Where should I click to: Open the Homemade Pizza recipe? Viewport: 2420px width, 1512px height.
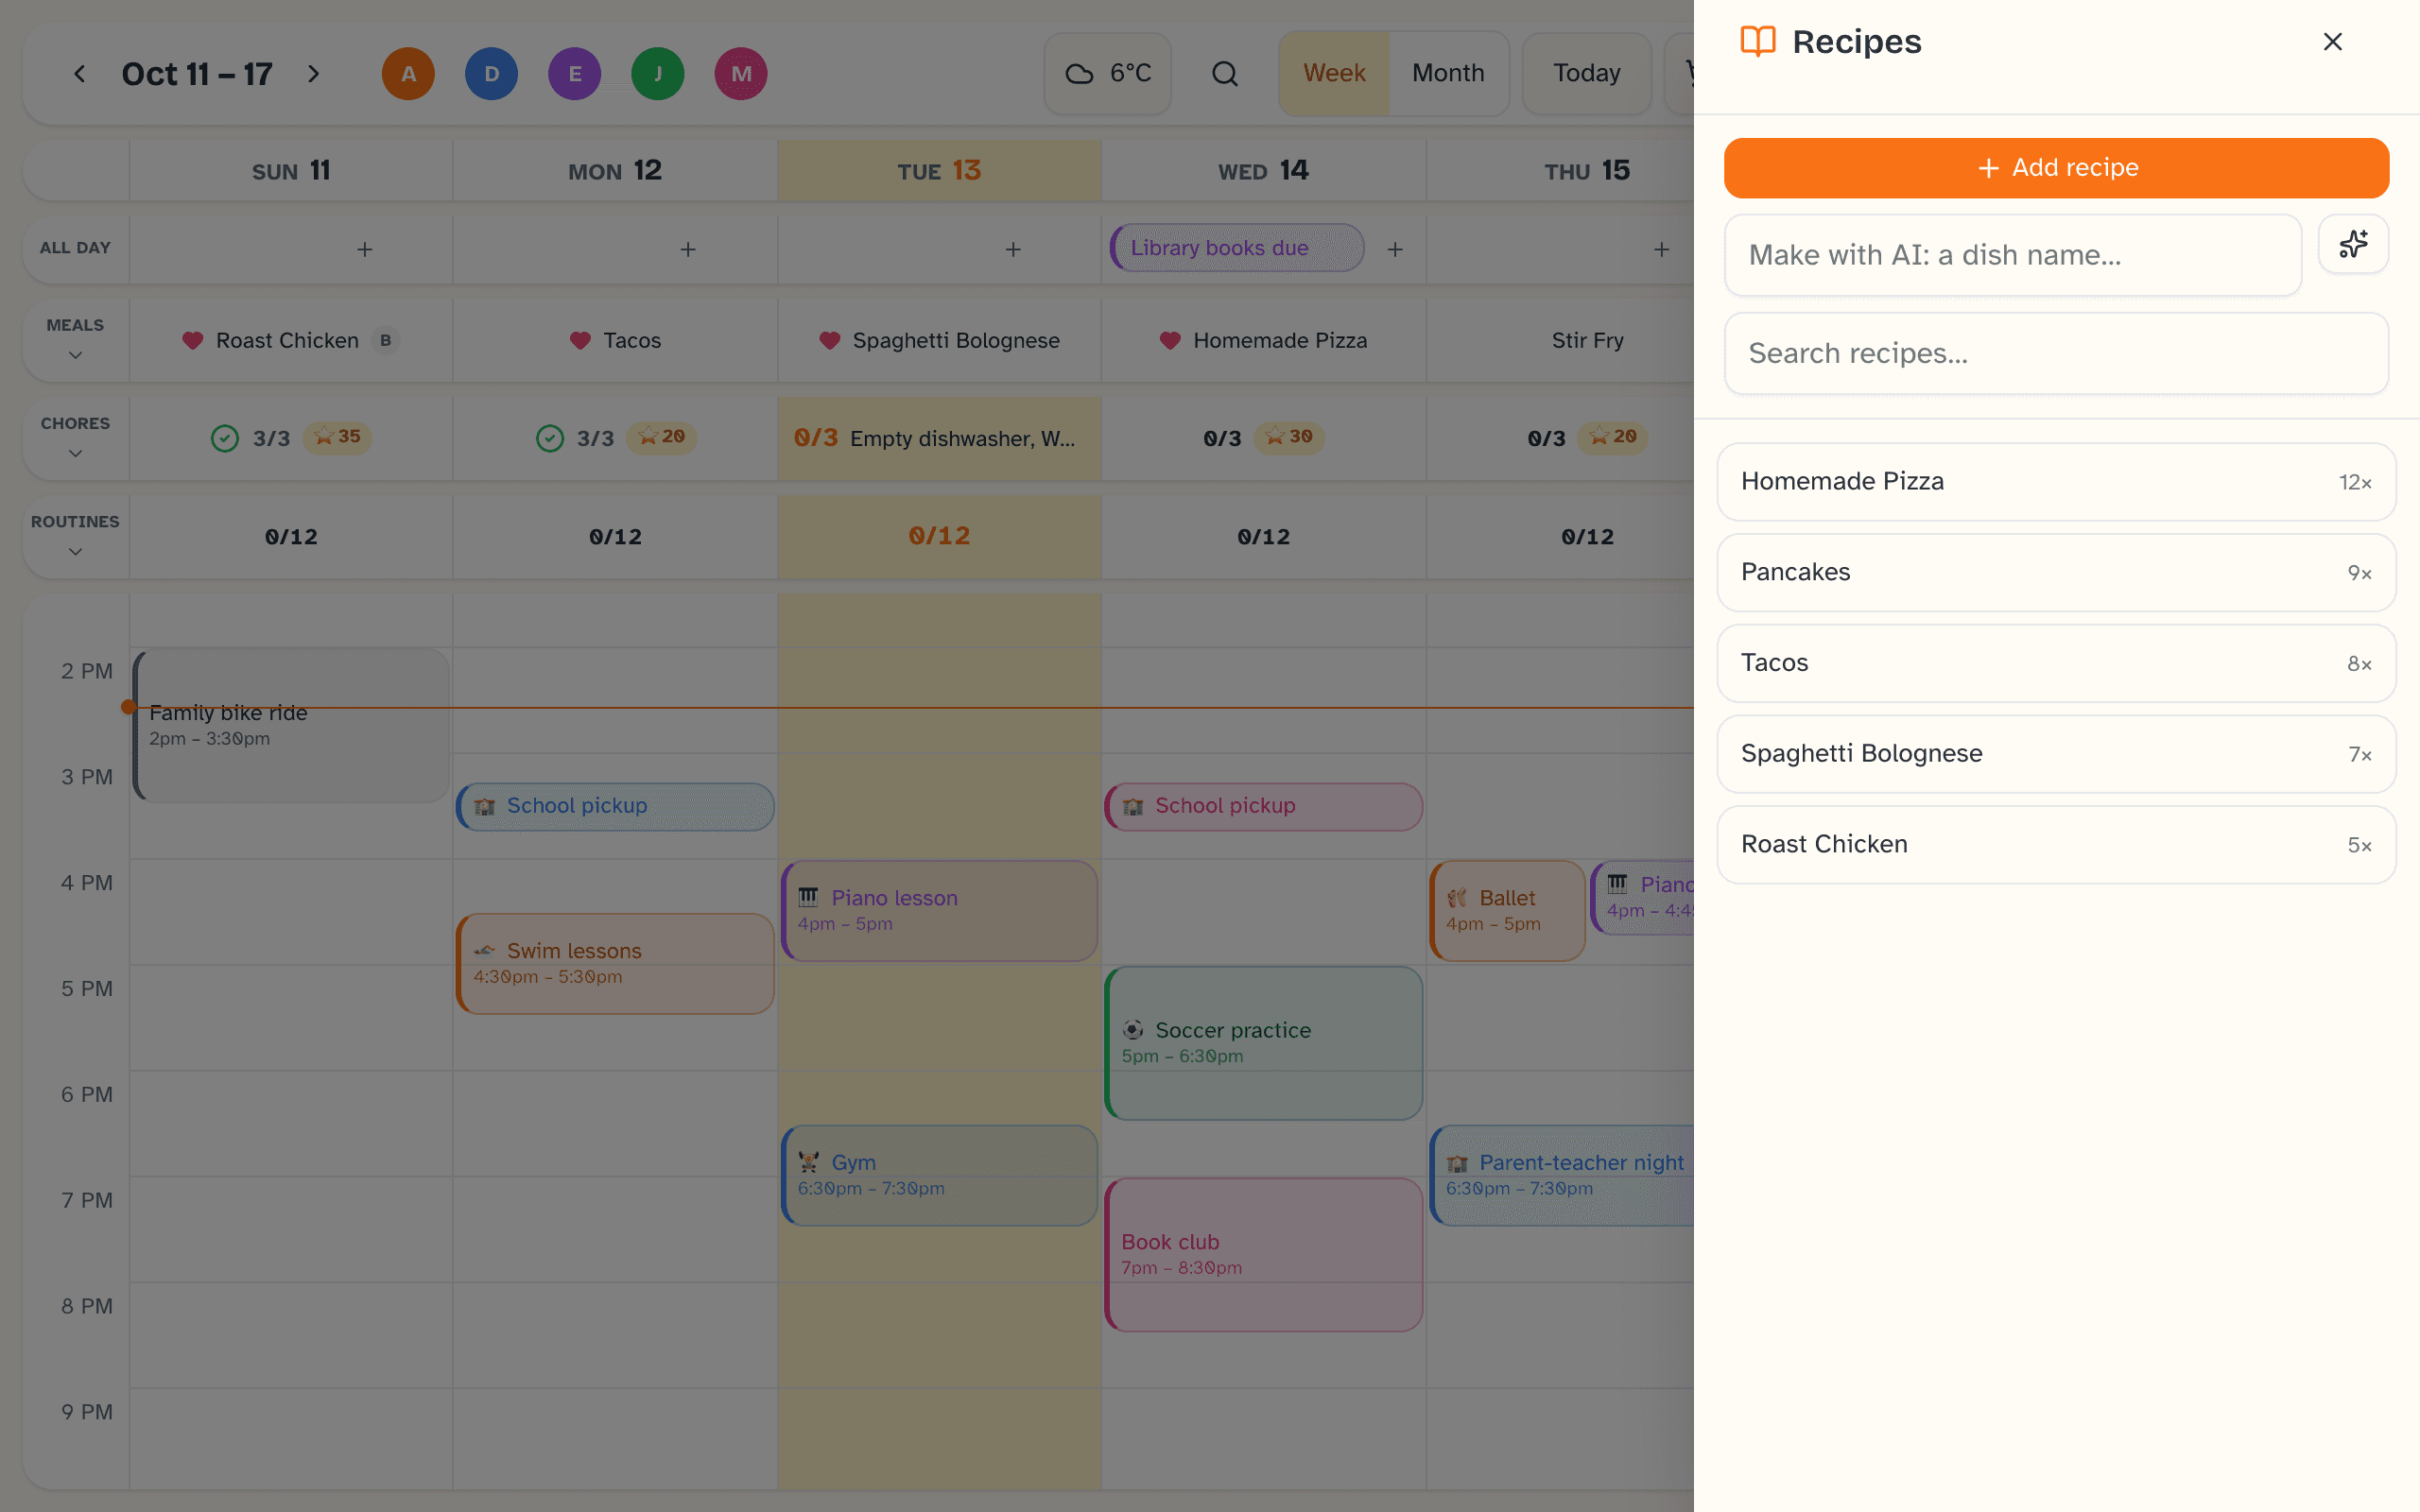point(2056,482)
